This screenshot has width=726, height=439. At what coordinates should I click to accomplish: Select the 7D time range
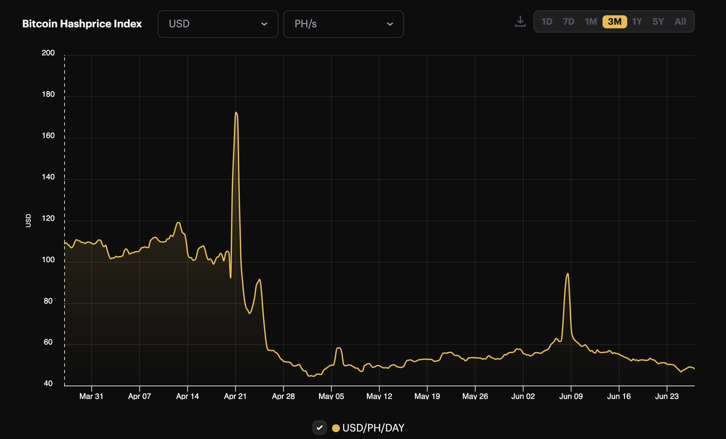tap(569, 21)
